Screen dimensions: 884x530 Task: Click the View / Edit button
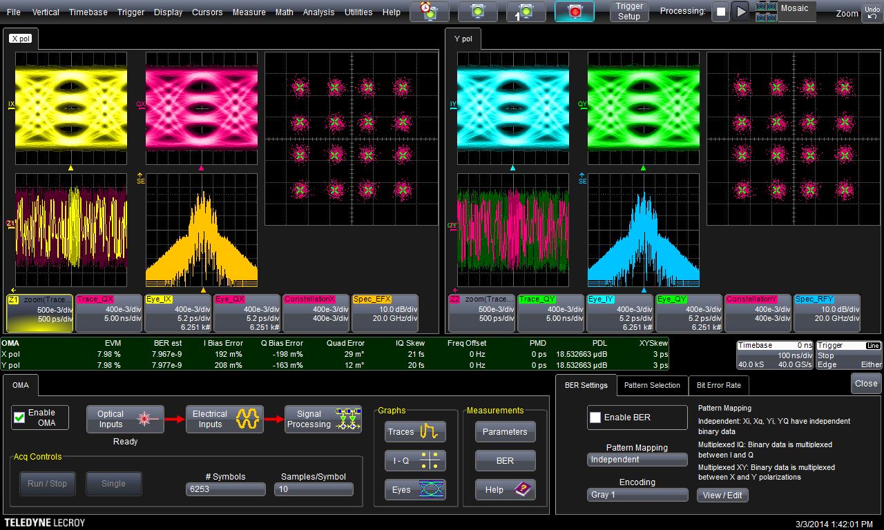coord(722,495)
